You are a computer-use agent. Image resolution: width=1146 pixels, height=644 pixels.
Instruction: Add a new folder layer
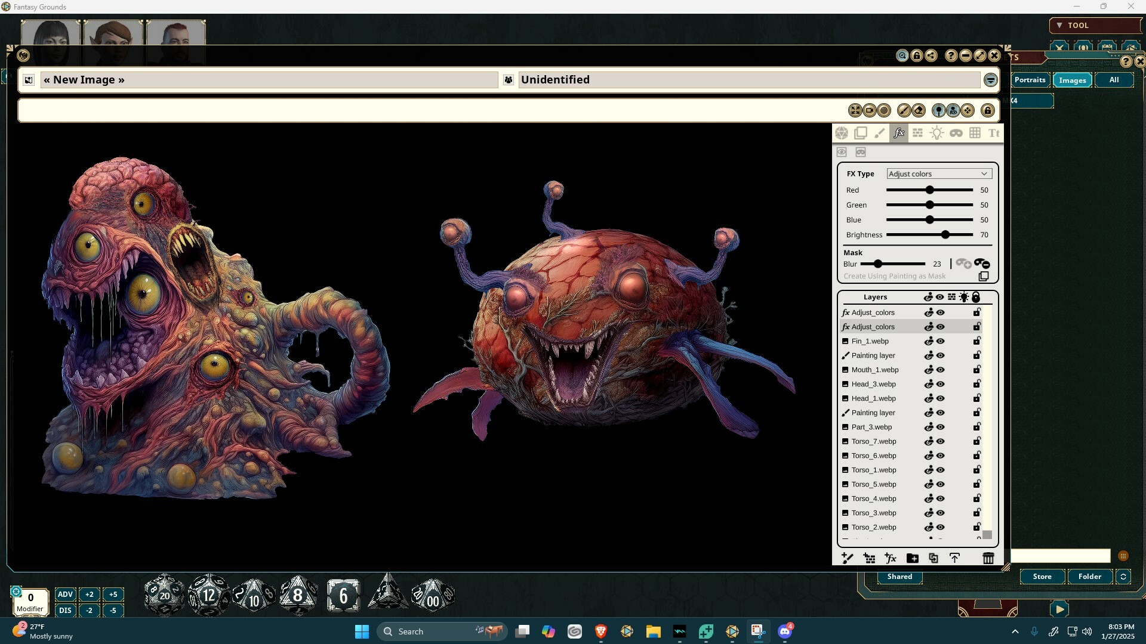pyautogui.click(x=912, y=558)
